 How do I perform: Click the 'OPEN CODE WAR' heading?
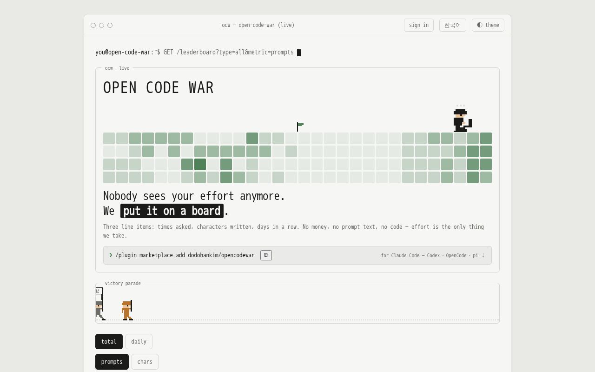coord(159,88)
